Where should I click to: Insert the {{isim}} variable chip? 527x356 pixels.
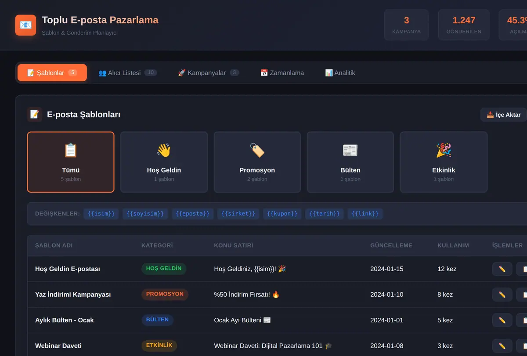tap(101, 214)
